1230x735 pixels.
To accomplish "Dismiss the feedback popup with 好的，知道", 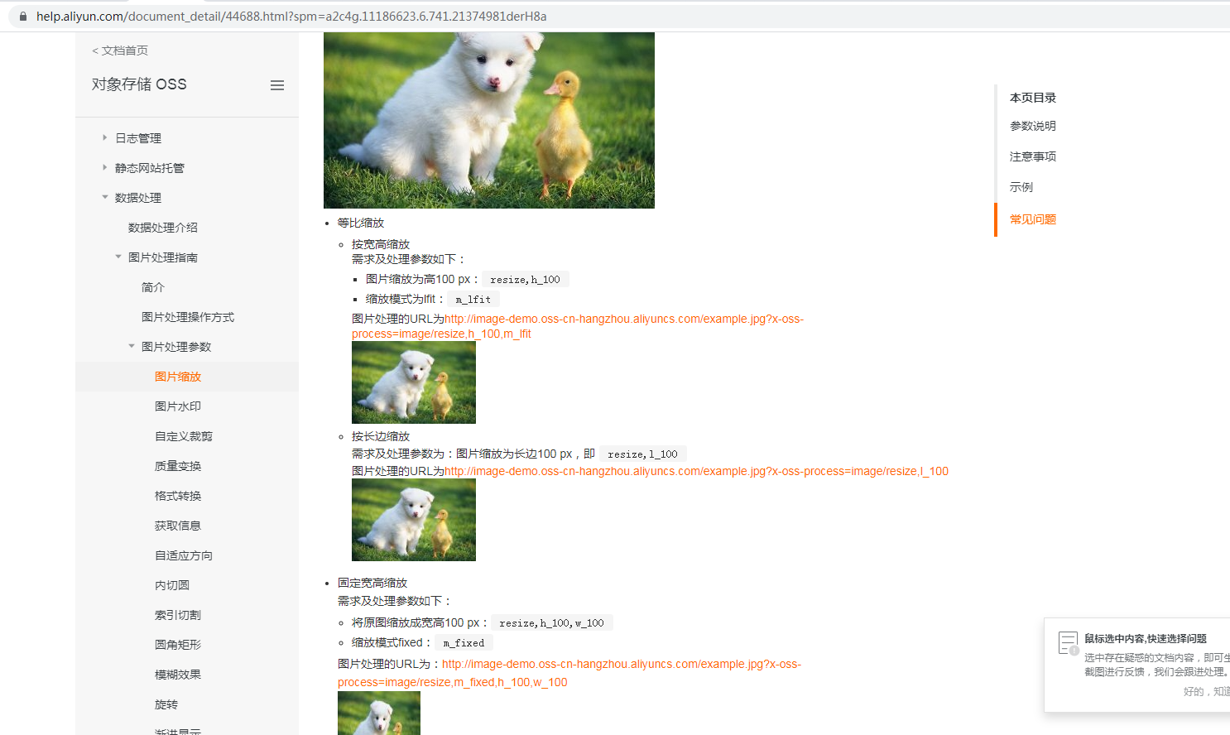I will click(x=1207, y=691).
